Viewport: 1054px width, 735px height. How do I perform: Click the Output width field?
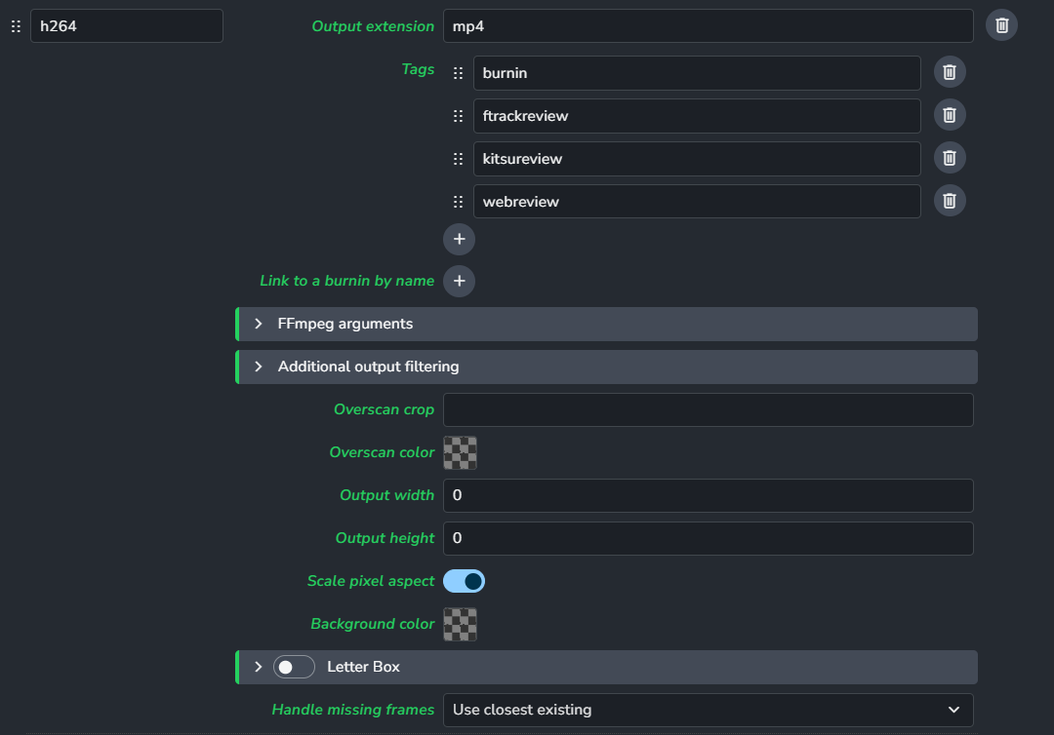(708, 495)
